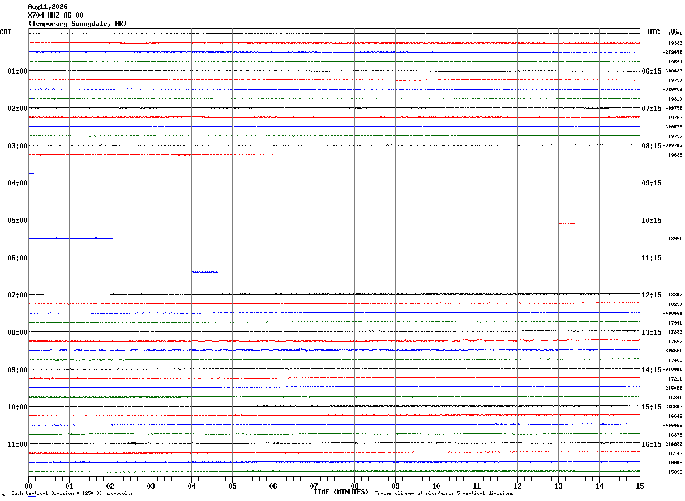Viewport: 685px width, 501px height.
Task: Click the 05 minute tick label
Action: pyautogui.click(x=232, y=486)
